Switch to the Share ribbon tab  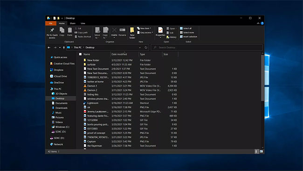coord(73,23)
